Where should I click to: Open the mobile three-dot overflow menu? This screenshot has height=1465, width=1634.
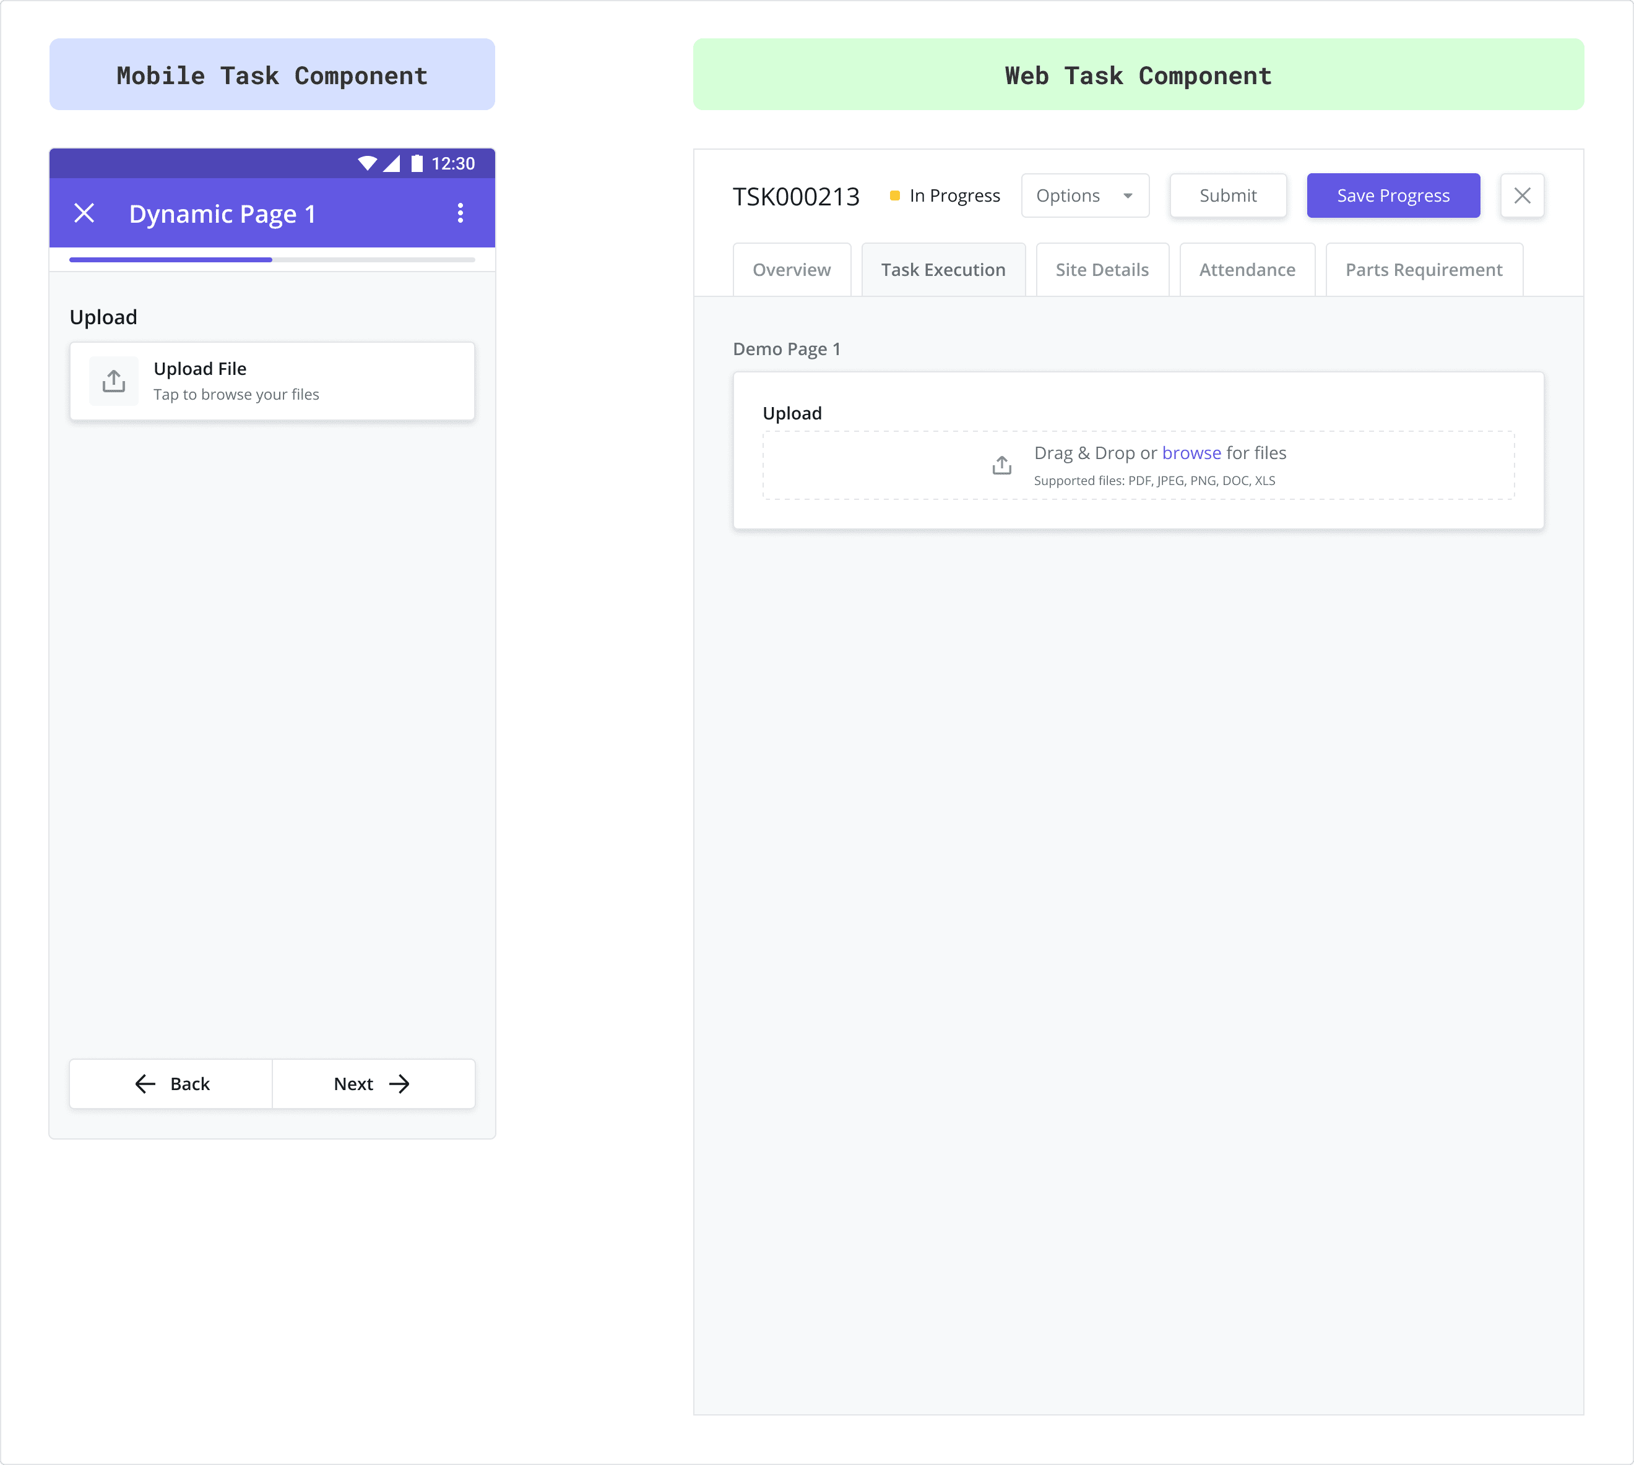coord(460,213)
